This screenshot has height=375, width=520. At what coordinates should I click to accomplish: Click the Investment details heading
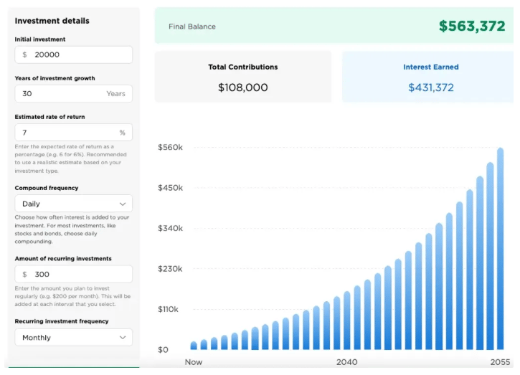coord(52,21)
